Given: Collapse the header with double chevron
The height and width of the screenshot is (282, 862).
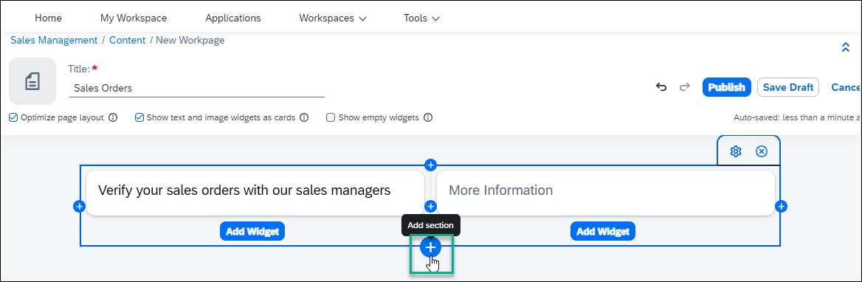Looking at the screenshot, I should [846, 48].
